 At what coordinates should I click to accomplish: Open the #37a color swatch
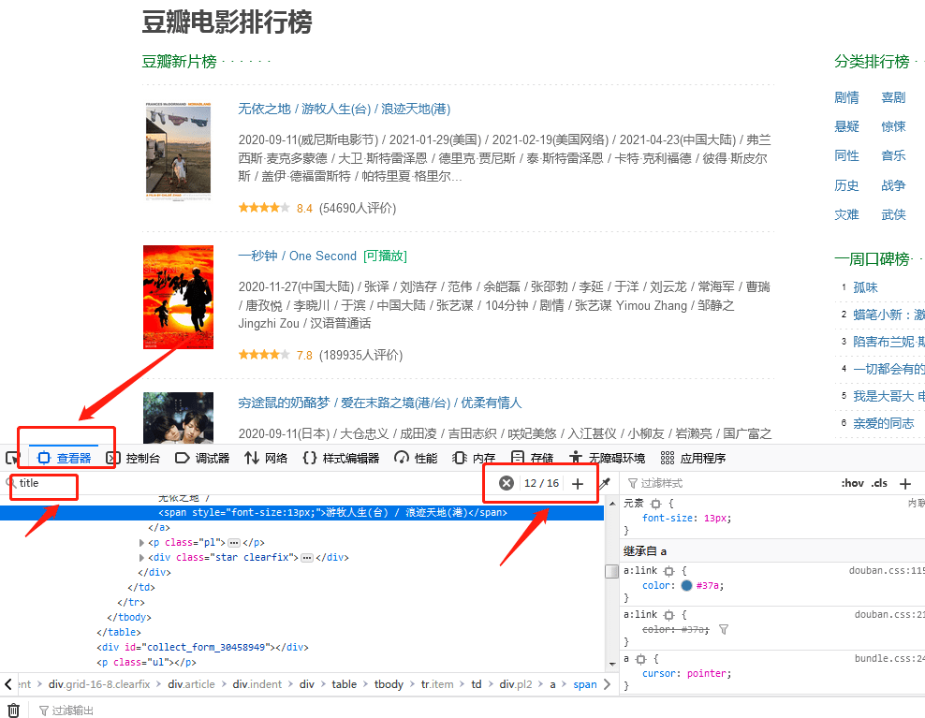click(x=686, y=586)
